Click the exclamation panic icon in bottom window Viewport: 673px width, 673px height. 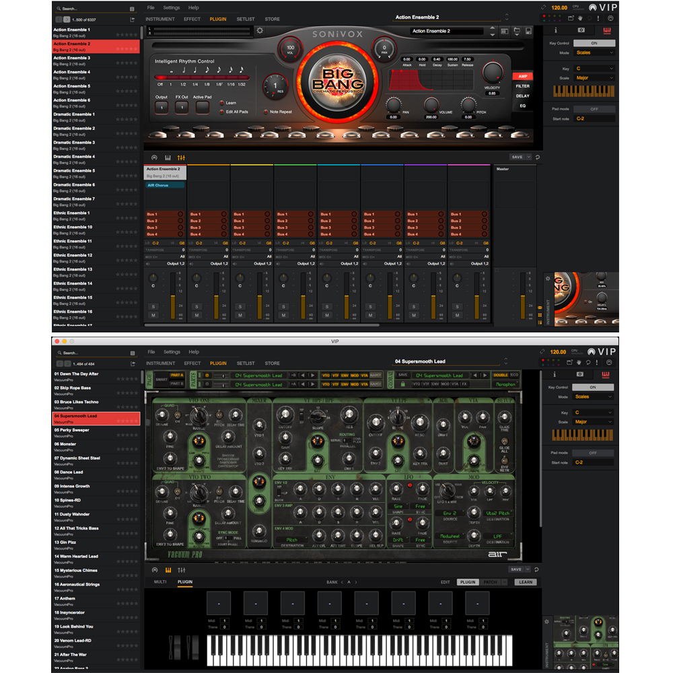596,362
